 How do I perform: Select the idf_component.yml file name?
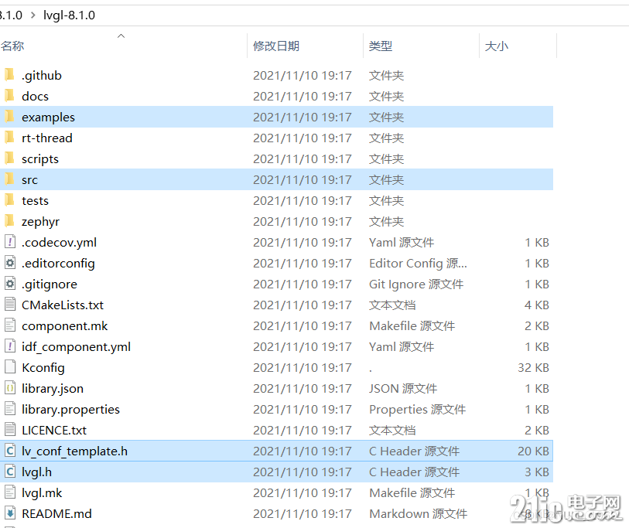point(77,346)
